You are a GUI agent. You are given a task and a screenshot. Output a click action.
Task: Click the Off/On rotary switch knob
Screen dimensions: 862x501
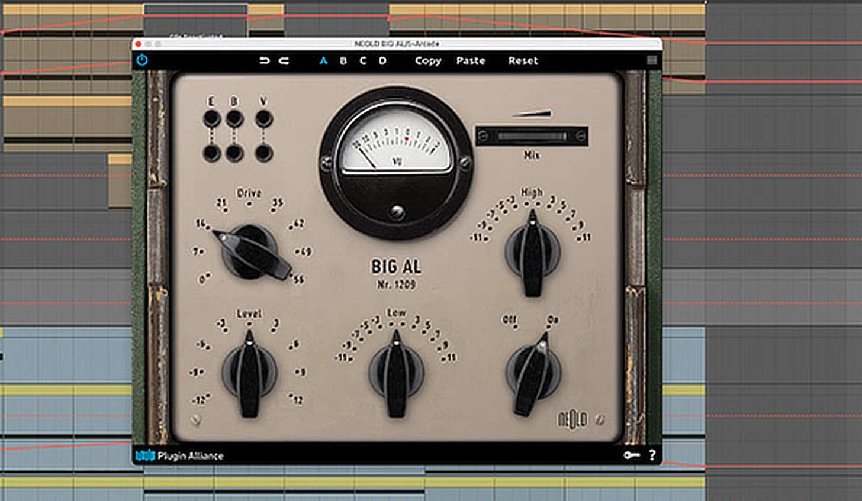coord(532,374)
